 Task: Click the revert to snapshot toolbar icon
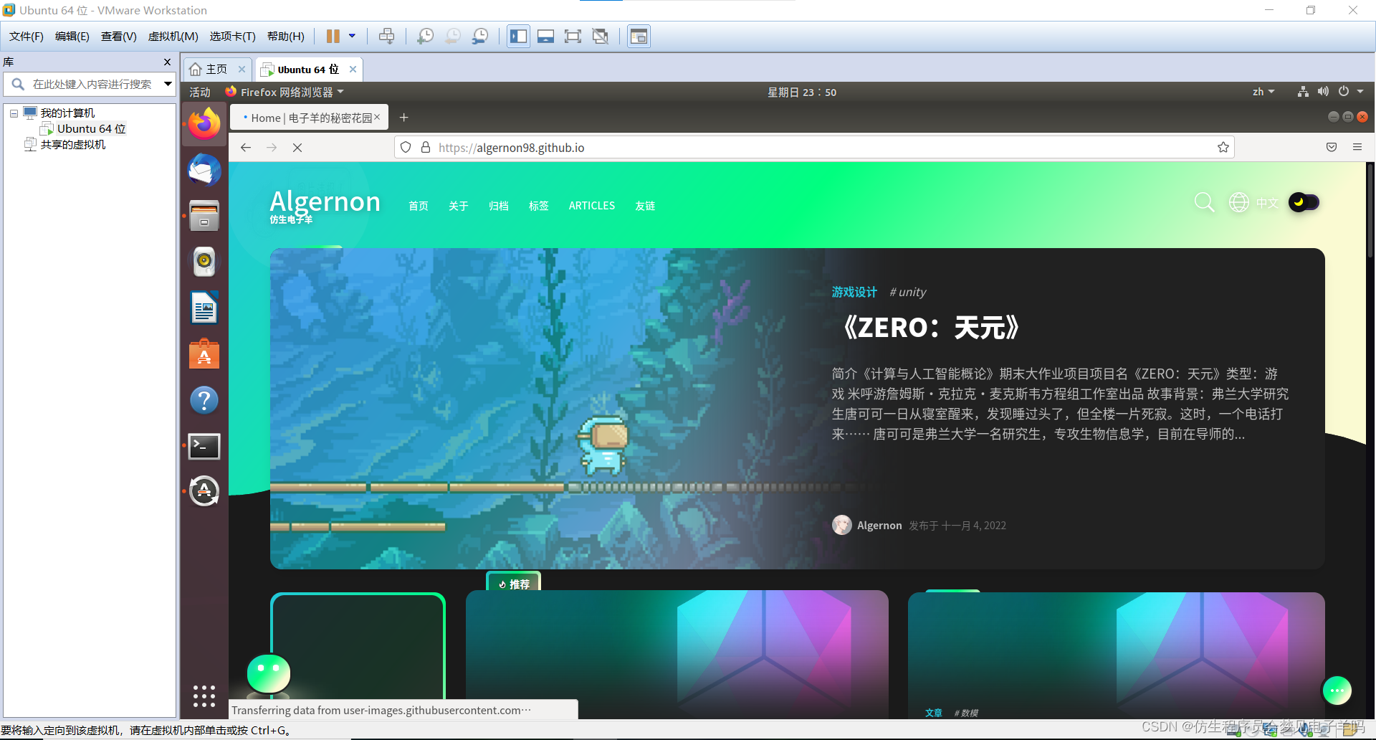(x=453, y=36)
